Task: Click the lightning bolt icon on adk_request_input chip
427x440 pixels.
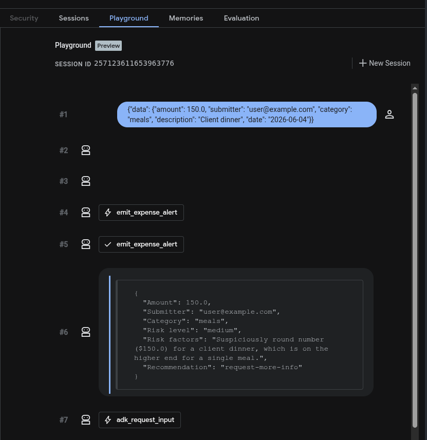Action: click(x=108, y=420)
